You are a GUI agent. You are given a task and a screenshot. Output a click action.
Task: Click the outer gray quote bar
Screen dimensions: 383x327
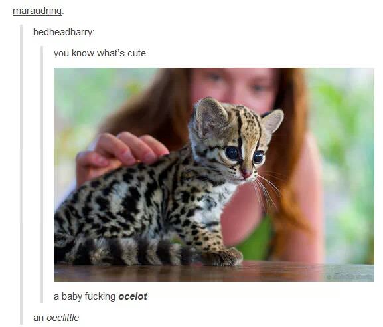click(x=21, y=174)
